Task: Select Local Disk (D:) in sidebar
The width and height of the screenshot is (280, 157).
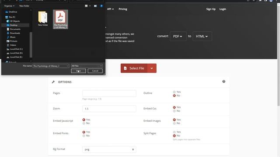Action: [16, 53]
